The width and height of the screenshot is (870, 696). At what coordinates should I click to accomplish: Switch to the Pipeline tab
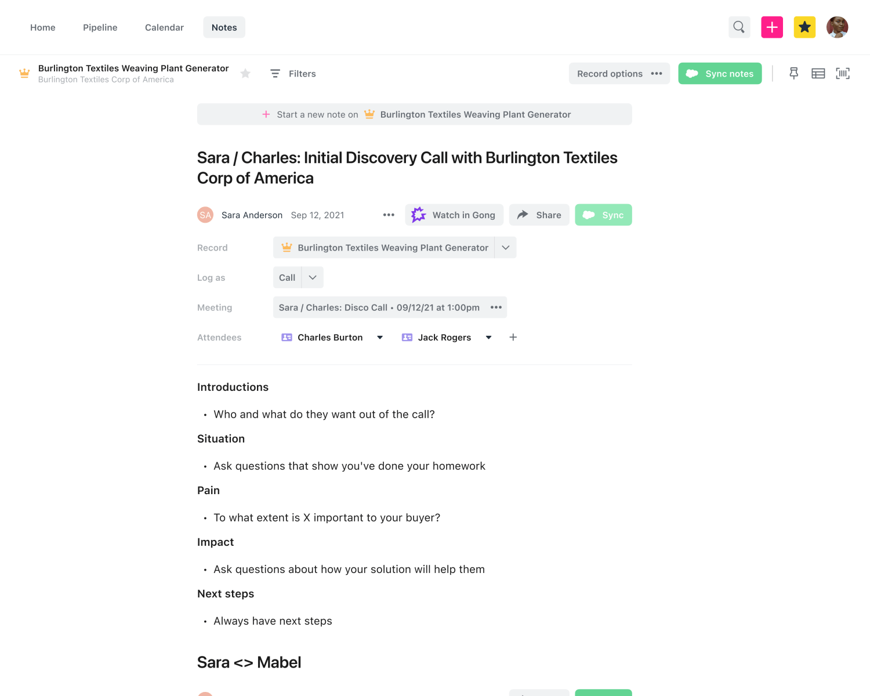tap(100, 27)
